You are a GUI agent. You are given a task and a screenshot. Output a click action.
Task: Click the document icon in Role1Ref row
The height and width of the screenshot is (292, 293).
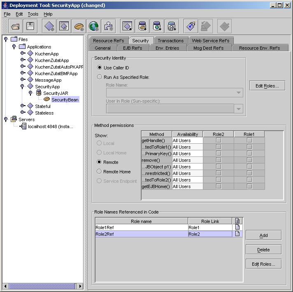tap(237, 227)
